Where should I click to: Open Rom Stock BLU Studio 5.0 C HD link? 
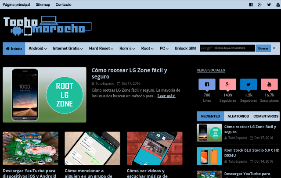252,153
